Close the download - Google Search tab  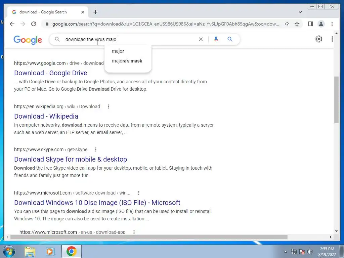(83, 12)
